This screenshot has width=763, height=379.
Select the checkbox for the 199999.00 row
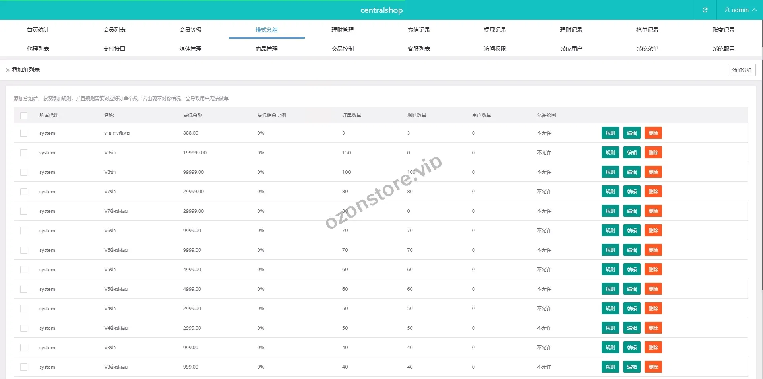coord(24,153)
